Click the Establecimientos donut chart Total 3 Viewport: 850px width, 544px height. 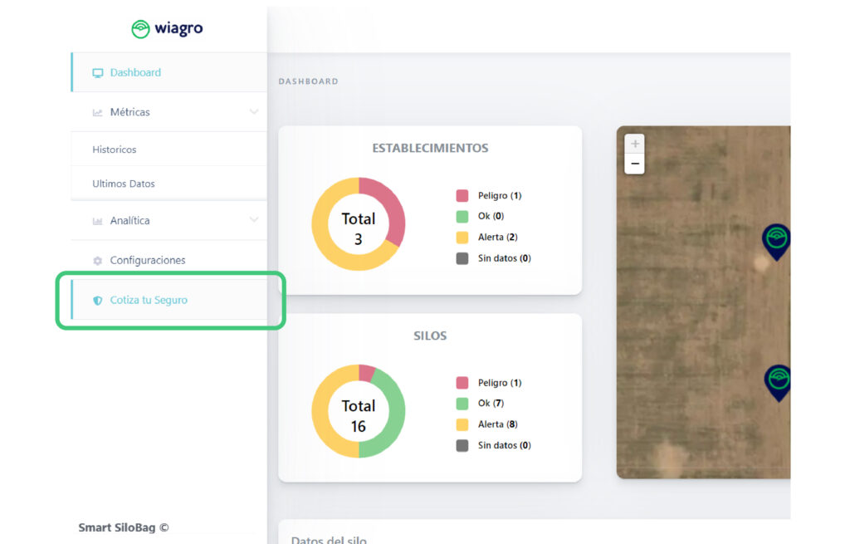359,224
